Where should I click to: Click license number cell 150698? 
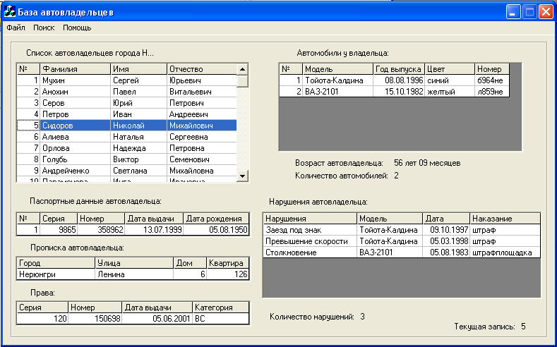coord(95,319)
